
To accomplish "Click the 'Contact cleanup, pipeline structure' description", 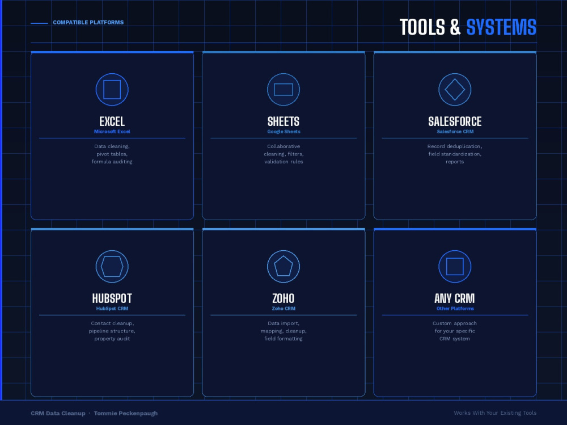I will (x=112, y=331).
